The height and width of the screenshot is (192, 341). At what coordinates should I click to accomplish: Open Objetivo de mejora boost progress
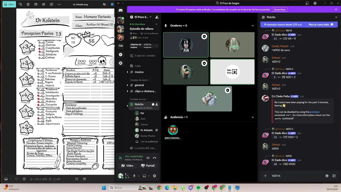pyautogui.click(x=144, y=46)
